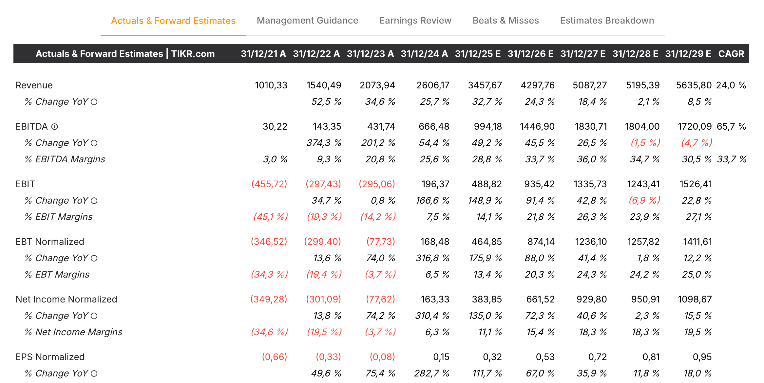The height and width of the screenshot is (383, 764).
Task: Click the CAGR column header
Action: click(x=731, y=54)
